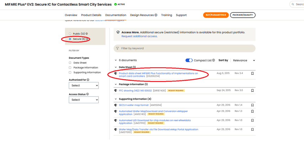Click the Compact List info icon
304x144 pixels.
[214, 60]
